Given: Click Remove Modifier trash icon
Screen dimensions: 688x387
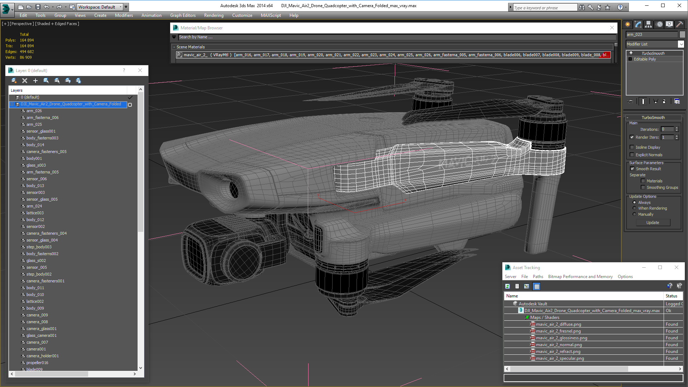Looking at the screenshot, I should 664,101.
